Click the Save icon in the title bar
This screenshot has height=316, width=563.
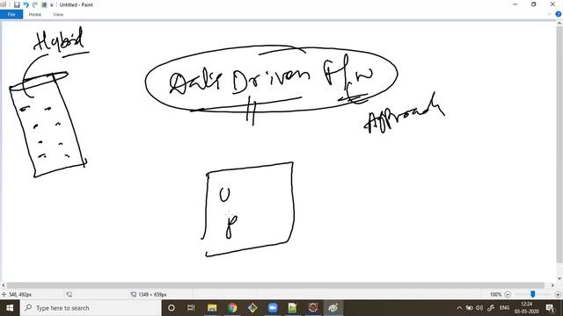(x=17, y=4)
